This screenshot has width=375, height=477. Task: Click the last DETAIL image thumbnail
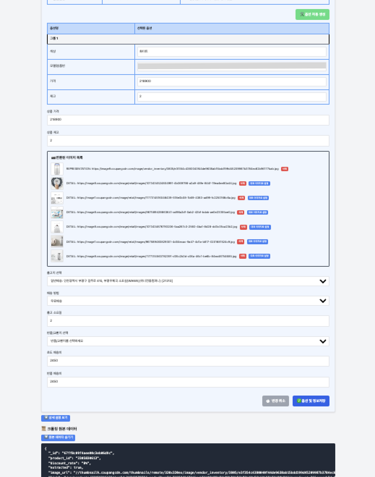pos(57,256)
